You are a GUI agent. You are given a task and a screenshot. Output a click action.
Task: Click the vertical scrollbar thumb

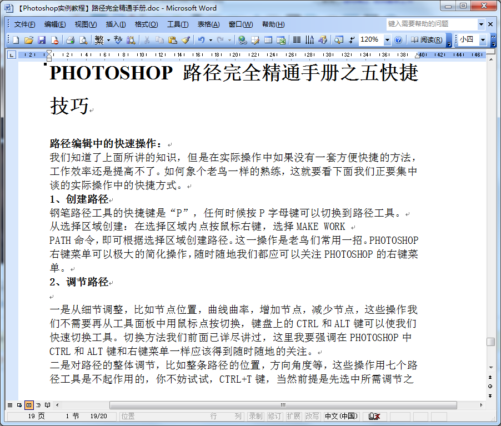tap(490, 342)
